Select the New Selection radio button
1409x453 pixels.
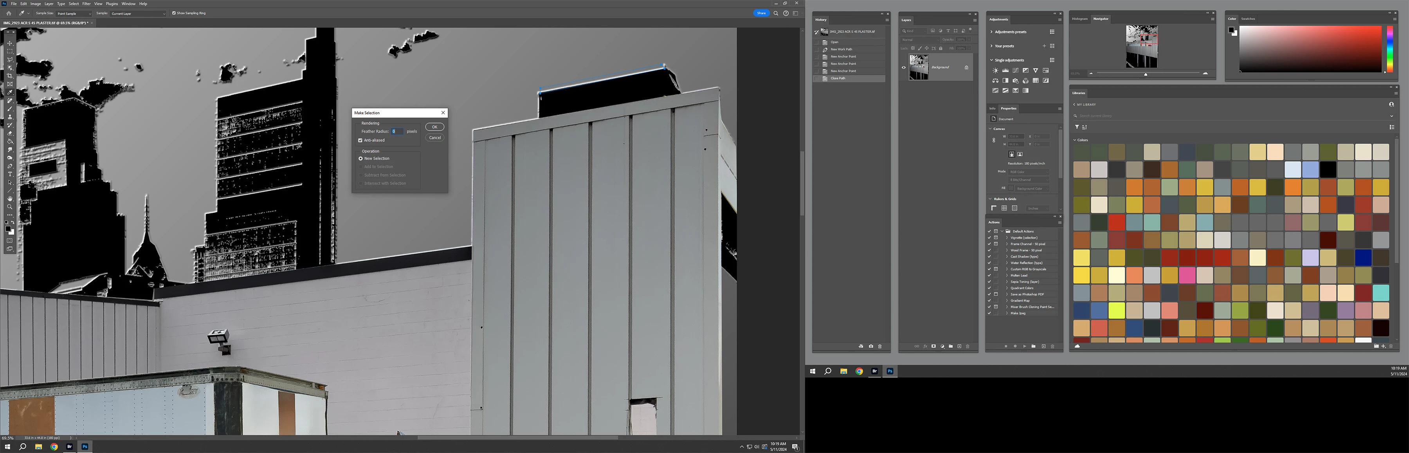[361, 159]
